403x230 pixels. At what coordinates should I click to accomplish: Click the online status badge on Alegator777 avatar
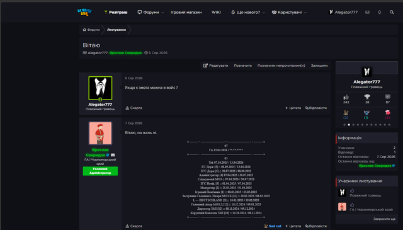pos(100,100)
